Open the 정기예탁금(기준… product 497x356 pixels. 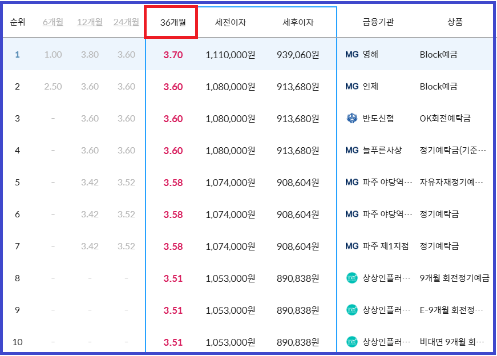click(x=452, y=150)
